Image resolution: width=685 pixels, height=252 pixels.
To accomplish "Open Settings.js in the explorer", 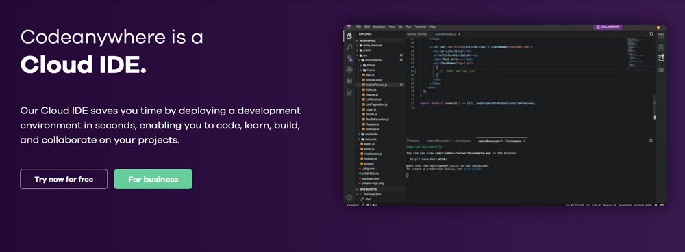I will coord(373,129).
